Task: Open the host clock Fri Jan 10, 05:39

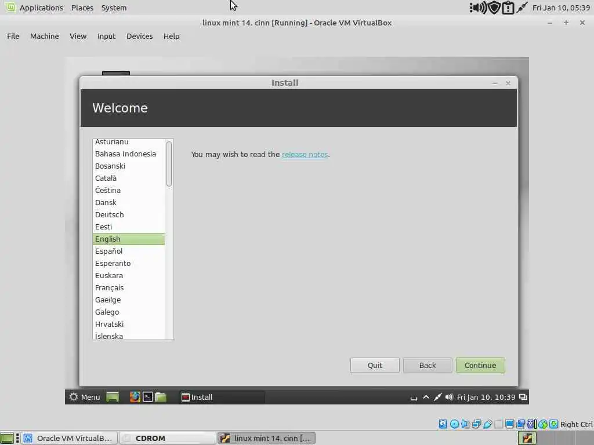Action: tap(561, 8)
